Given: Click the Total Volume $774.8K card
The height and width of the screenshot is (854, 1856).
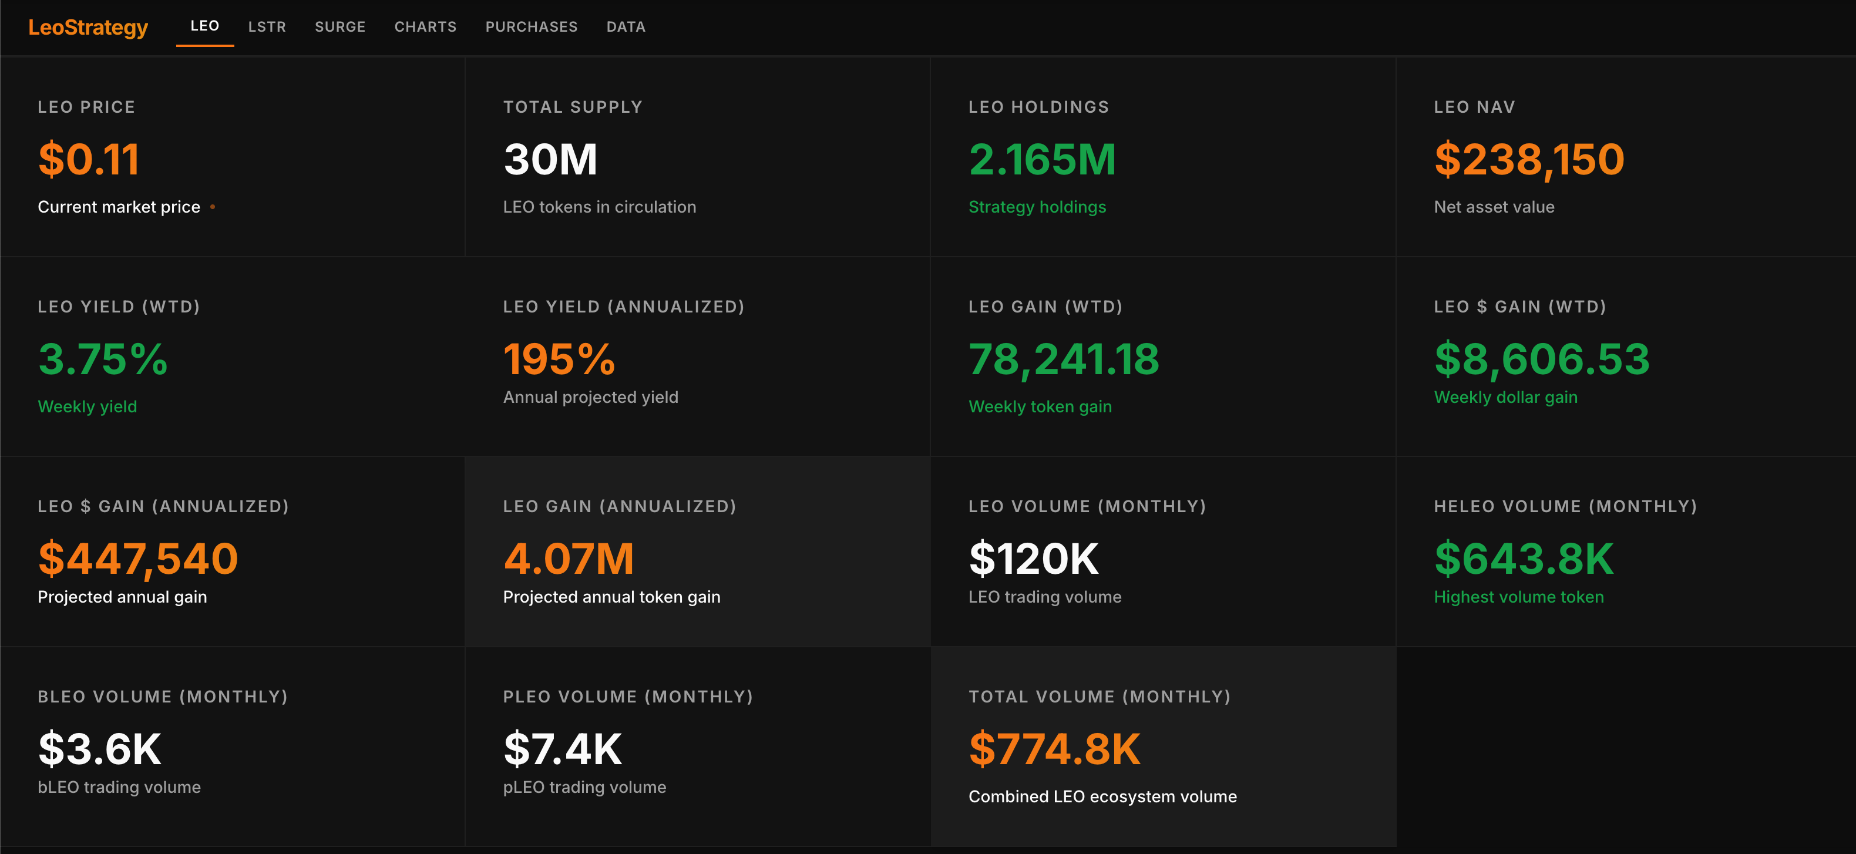Looking at the screenshot, I should tap(1162, 746).
